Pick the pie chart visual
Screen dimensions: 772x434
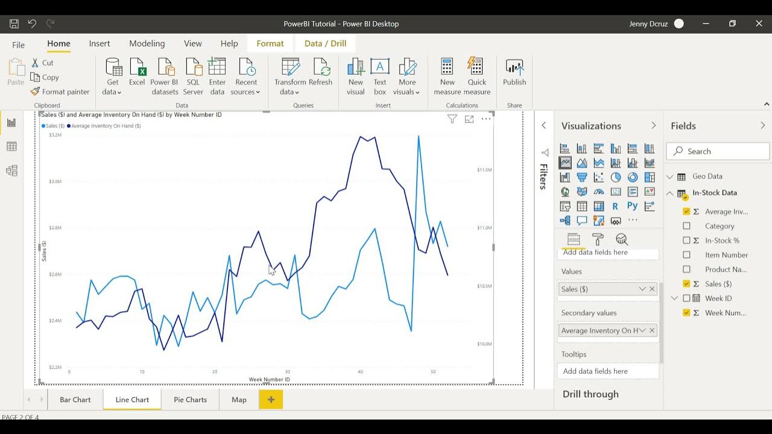[616, 177]
